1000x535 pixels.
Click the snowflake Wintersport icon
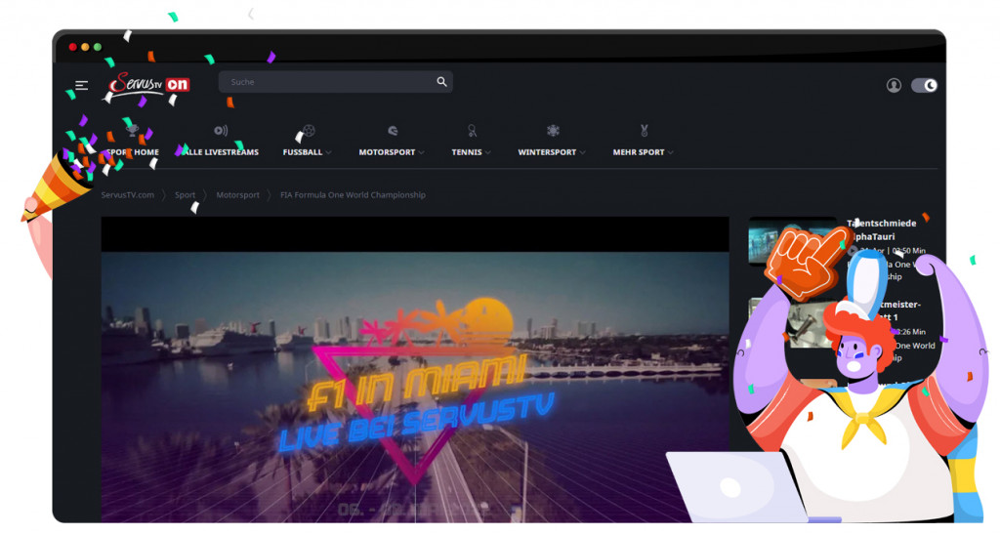pyautogui.click(x=553, y=131)
